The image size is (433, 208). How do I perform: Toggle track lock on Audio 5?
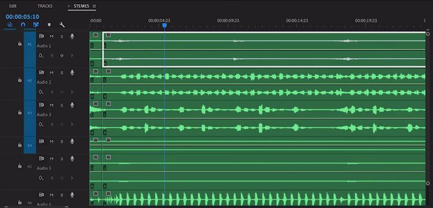tap(20, 166)
